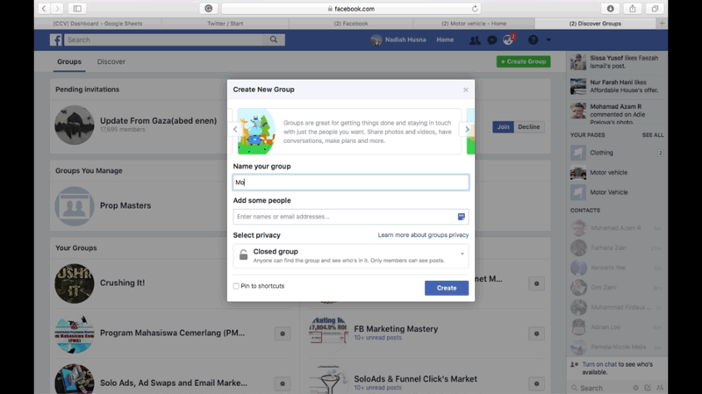Viewport: 702px width, 394px height.
Task: Open the Messenger icon in the header
Action: coord(491,40)
